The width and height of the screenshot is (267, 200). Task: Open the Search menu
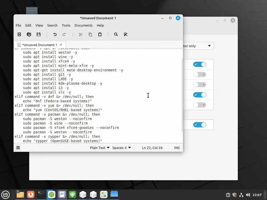click(x=52, y=25)
